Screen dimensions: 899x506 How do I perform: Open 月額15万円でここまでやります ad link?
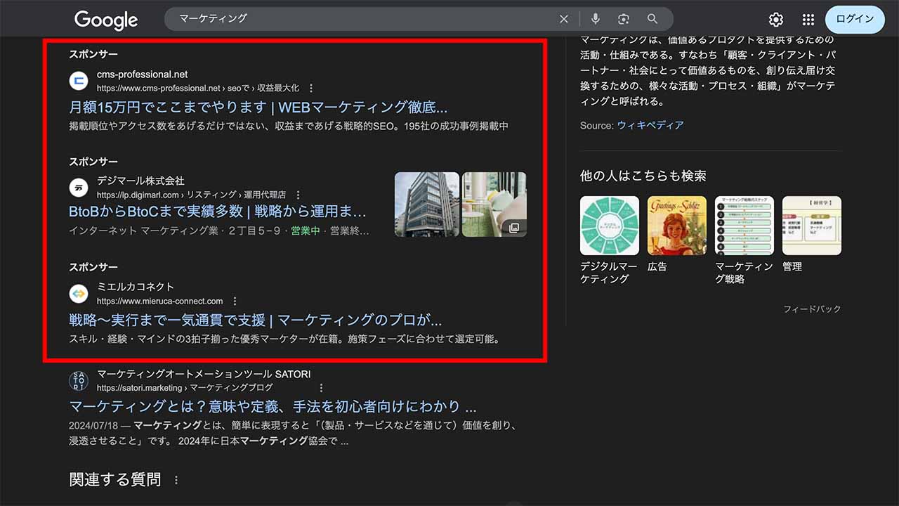tap(258, 108)
